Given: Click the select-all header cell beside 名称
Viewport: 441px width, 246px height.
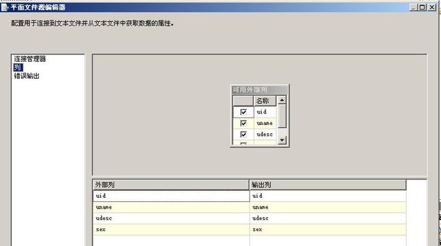Looking at the screenshot, I should tap(244, 101).
